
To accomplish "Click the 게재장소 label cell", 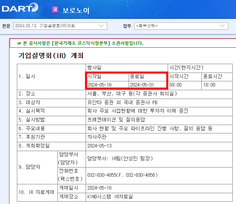I will pyautogui.click(x=72, y=197).
